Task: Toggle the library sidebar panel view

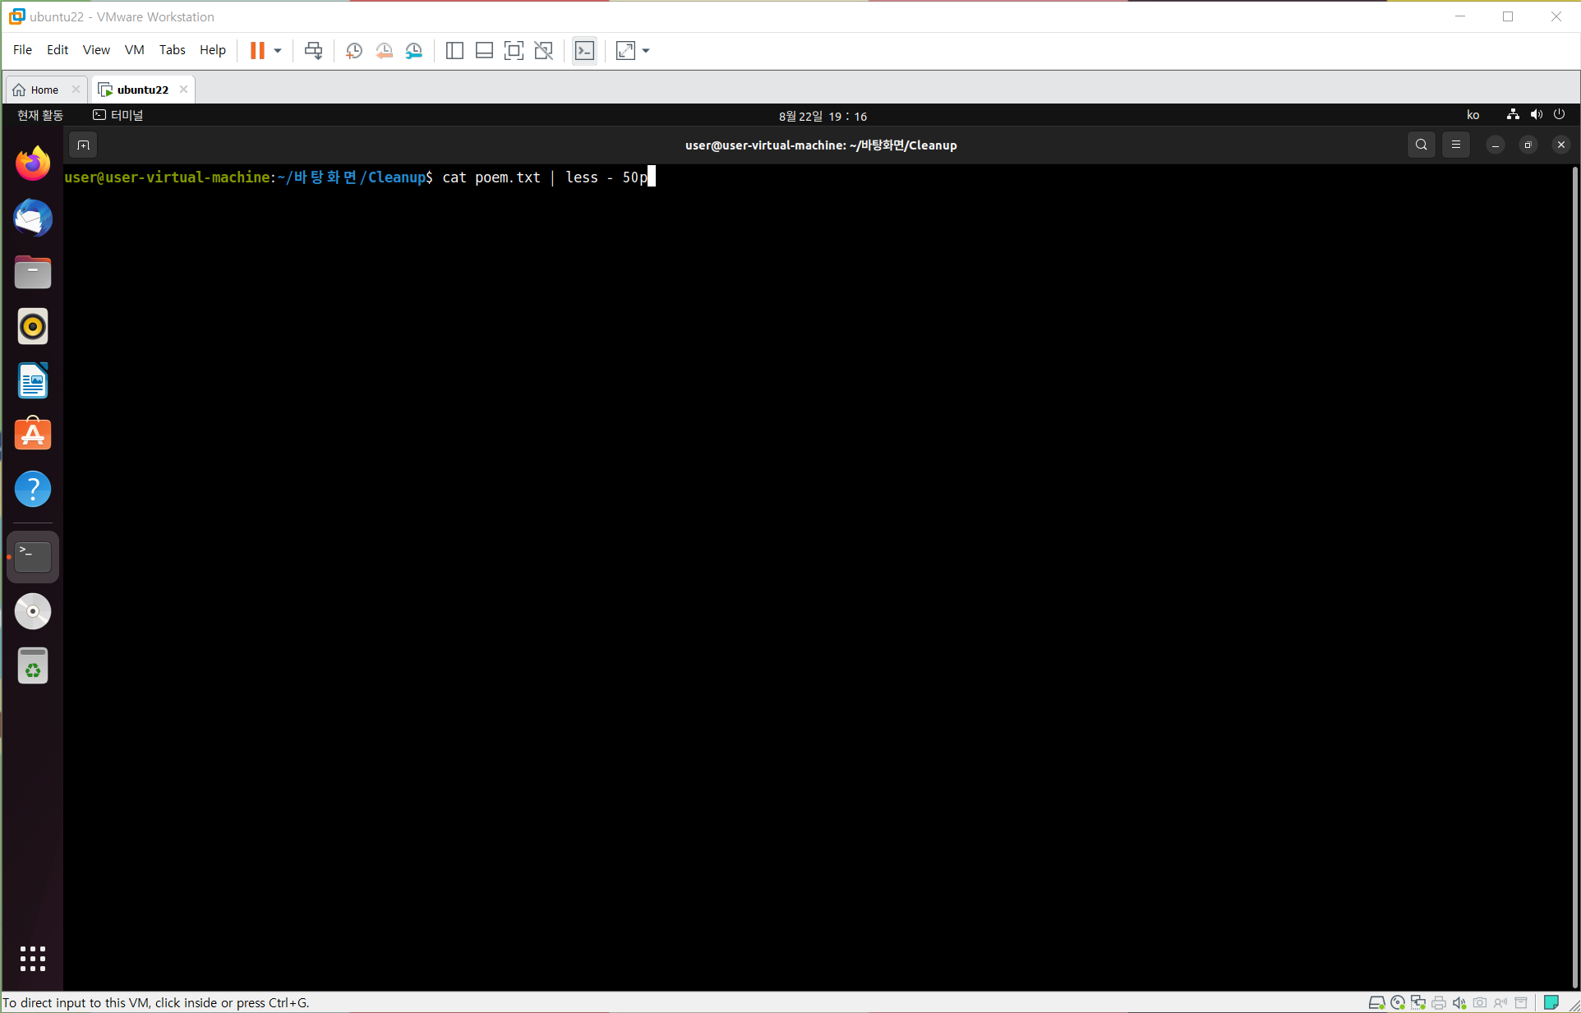Action: click(x=454, y=51)
